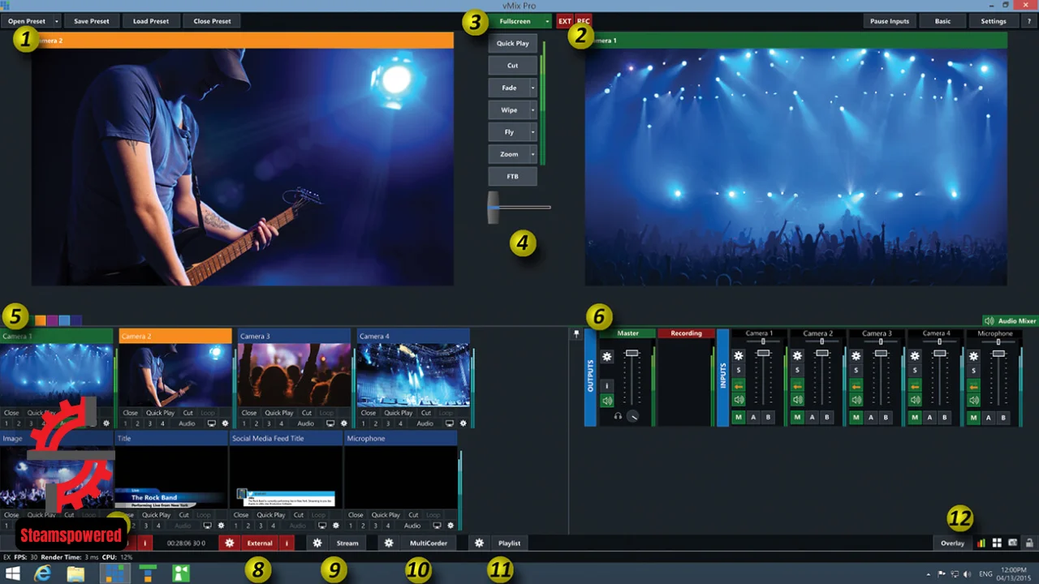
Task: Click the MultiCorder button
Action: pos(429,543)
